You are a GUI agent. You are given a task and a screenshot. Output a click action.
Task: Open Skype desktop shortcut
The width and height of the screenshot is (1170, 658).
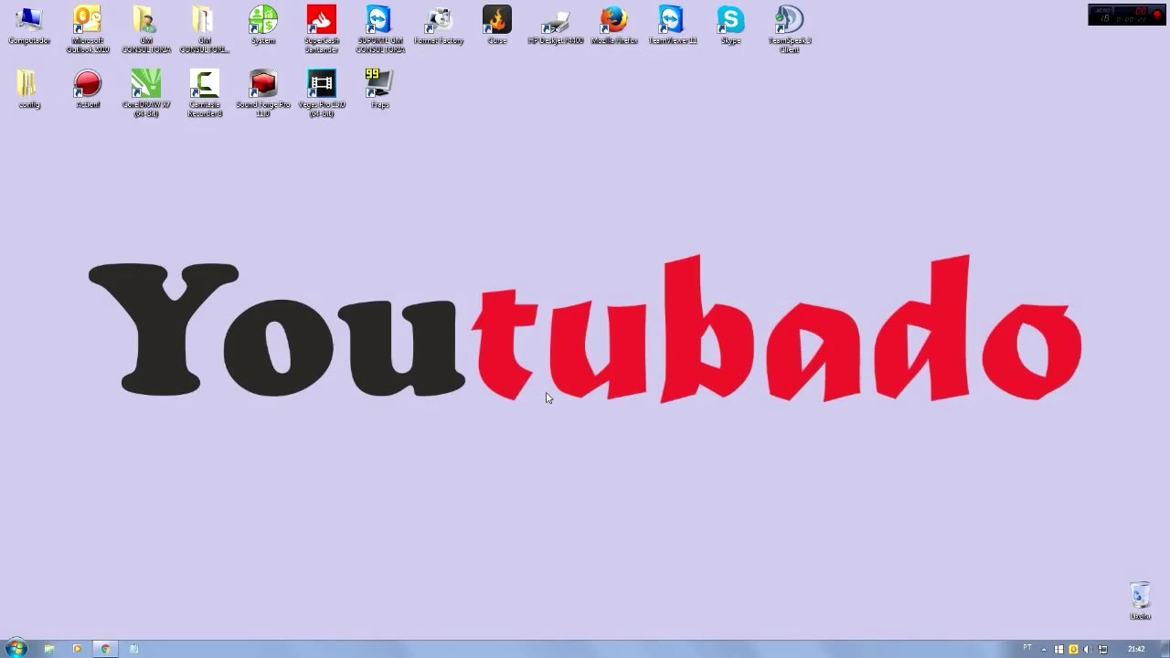pyautogui.click(x=731, y=26)
